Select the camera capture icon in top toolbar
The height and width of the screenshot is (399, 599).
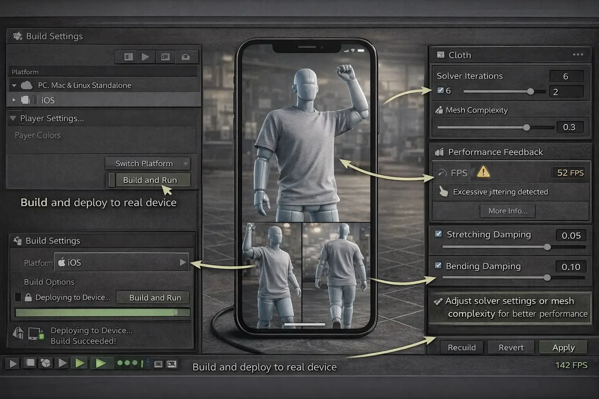186,56
